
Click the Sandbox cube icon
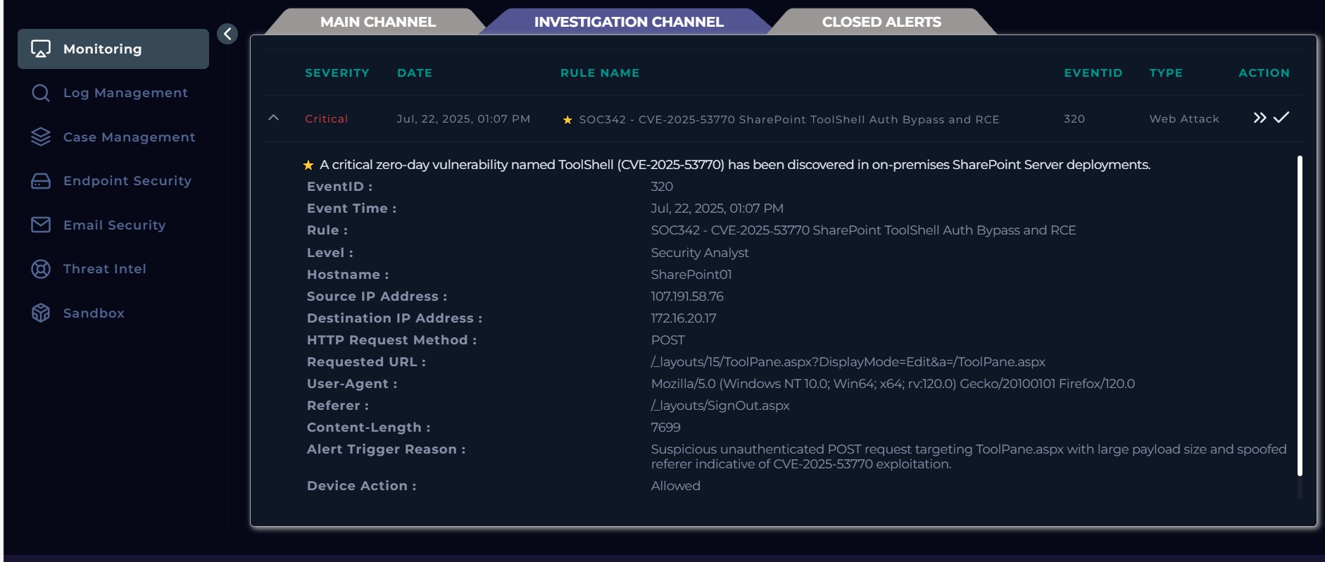click(x=41, y=313)
